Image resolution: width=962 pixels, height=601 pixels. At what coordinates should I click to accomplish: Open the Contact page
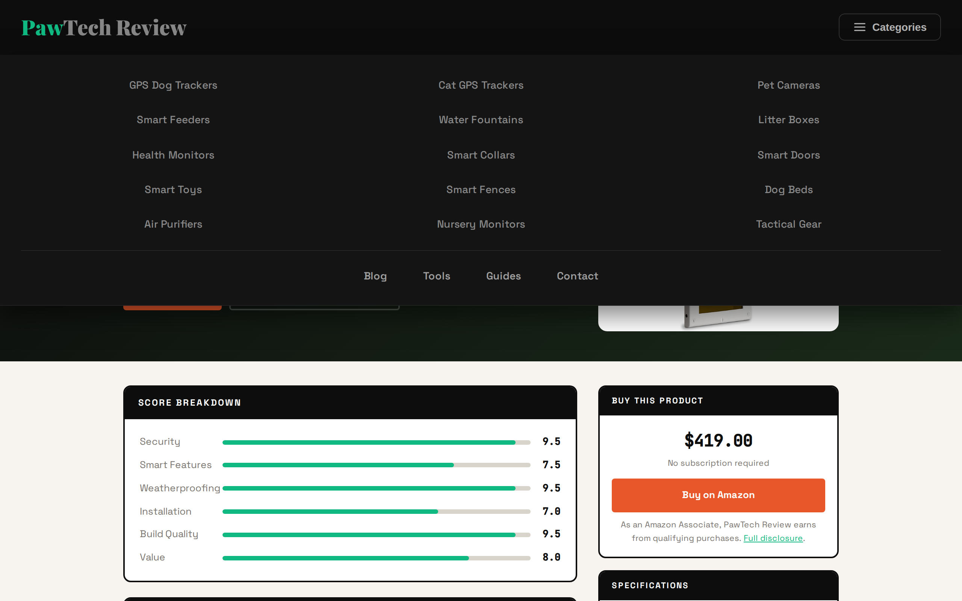577,276
